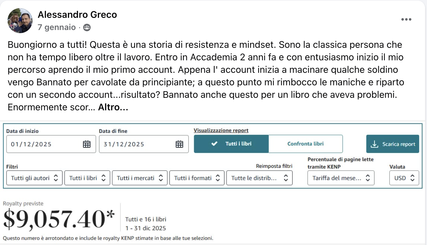Viewport: 427px width, 245px height.
Task: Expand the Tutti gli autori dropdown
Action: tap(34, 178)
